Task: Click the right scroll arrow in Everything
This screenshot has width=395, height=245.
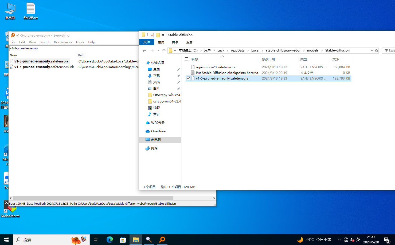Action: click(x=214, y=198)
